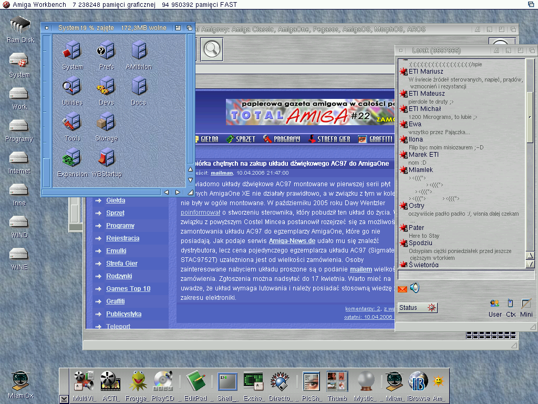Open the Shell from the dock
The image size is (538, 404).
(227, 386)
